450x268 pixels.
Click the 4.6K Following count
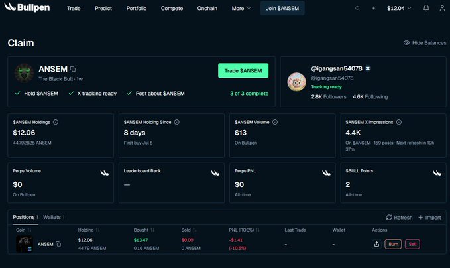(370, 96)
